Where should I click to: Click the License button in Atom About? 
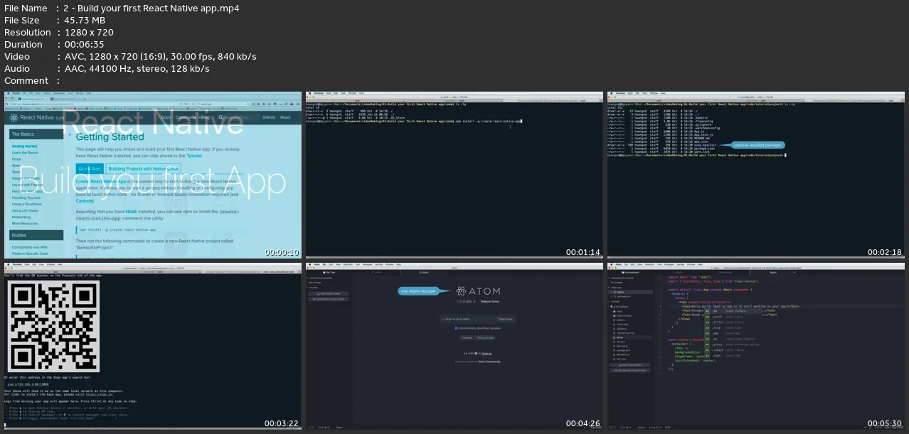click(467, 337)
